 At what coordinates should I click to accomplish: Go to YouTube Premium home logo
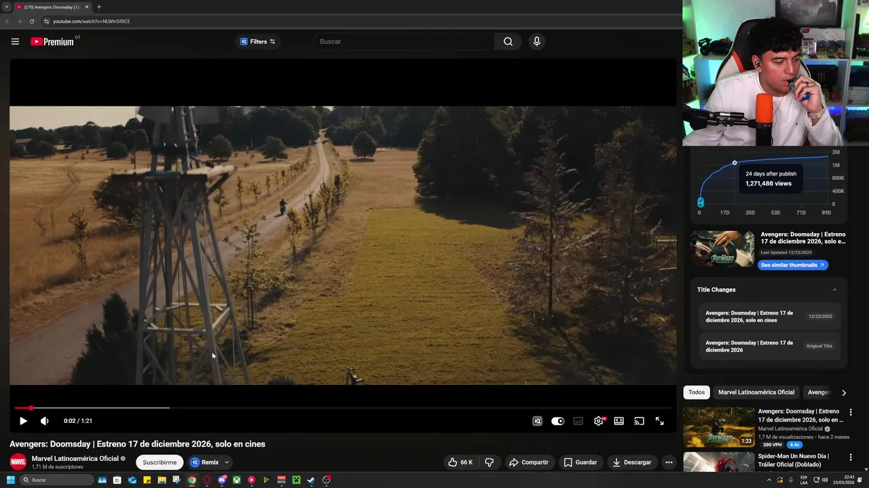52,41
